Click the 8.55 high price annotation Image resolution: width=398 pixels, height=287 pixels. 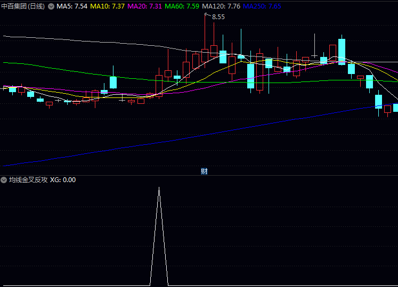click(x=218, y=17)
